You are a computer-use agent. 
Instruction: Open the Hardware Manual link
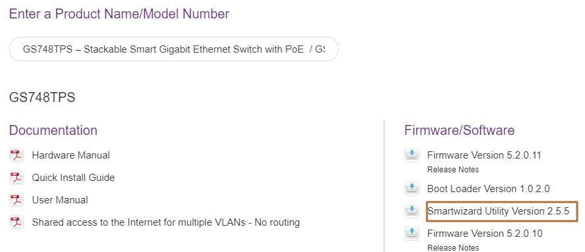(71, 155)
